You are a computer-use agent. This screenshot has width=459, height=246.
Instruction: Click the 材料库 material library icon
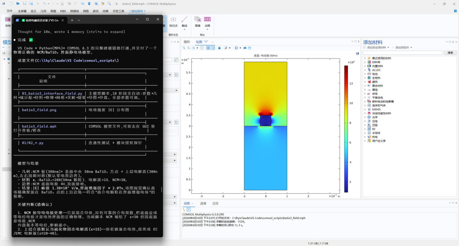tap(369, 62)
